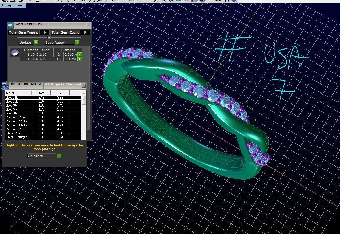The height and width of the screenshot is (234, 340).
Task: Click the Metal Weights scale icon
Action: coord(6,86)
